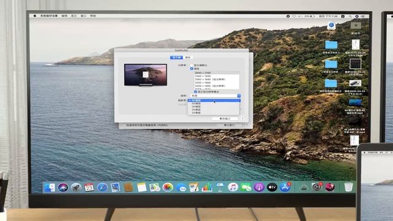
Task: Open App Store with badge in Dock
Action: (285, 187)
